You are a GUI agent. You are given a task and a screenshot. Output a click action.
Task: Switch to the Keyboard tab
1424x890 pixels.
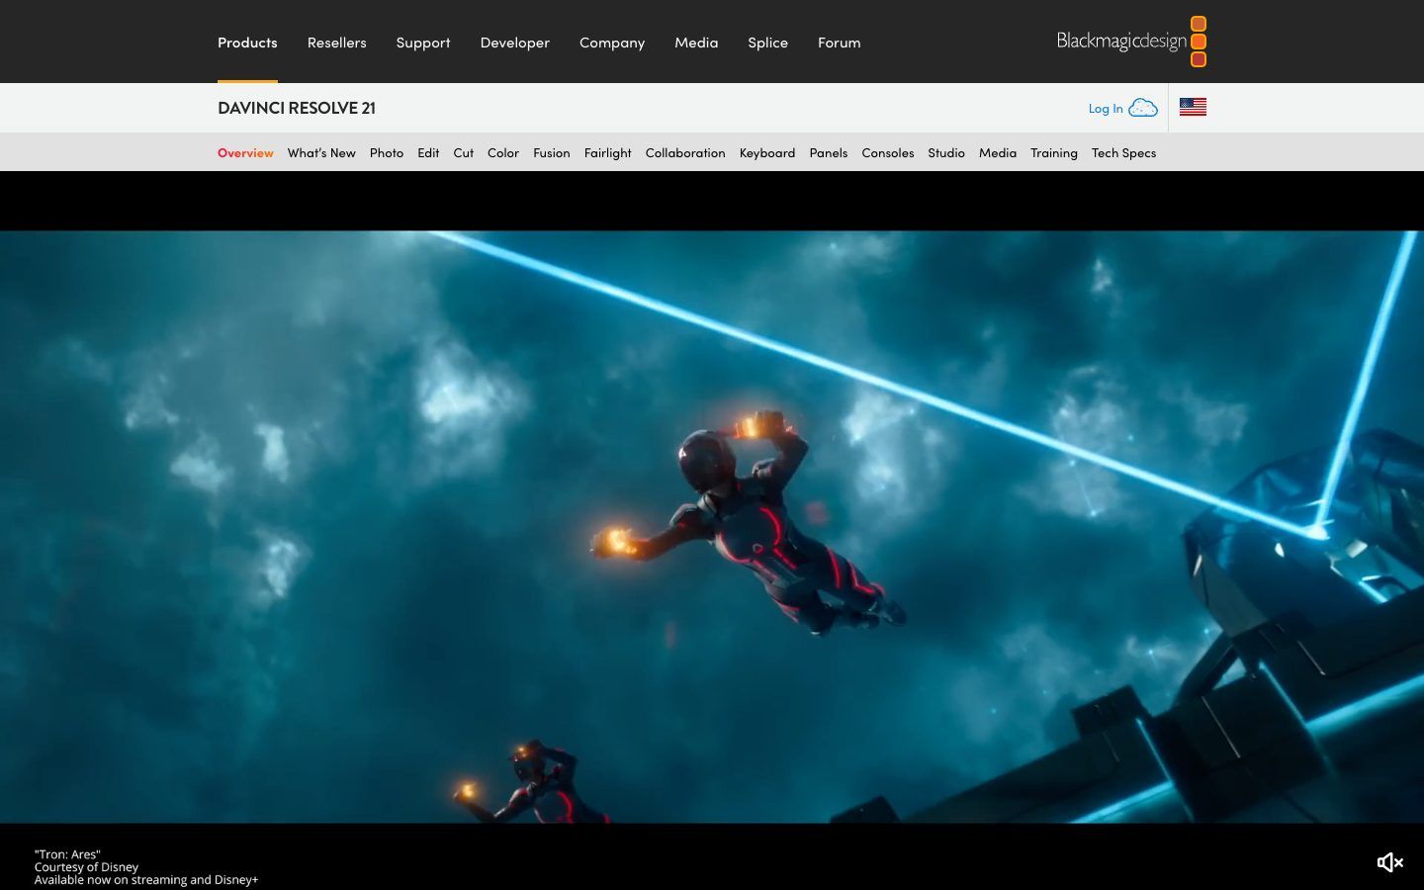pos(767,152)
